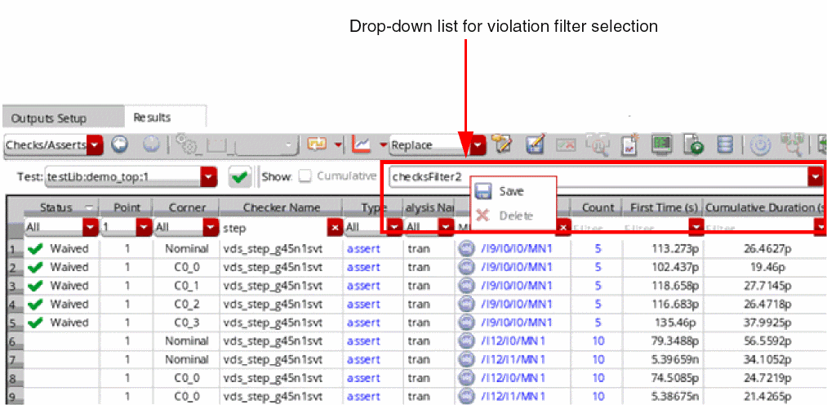Sort by the First Time (s) column header
Screen dimensions: 827x405
point(664,207)
